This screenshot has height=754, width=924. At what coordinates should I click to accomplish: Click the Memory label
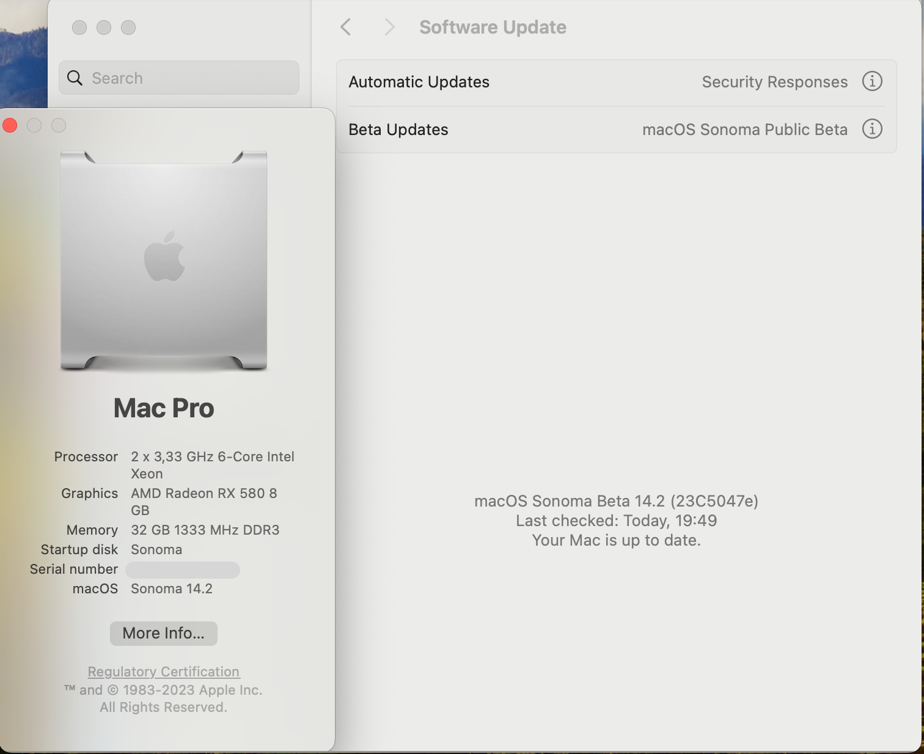[x=92, y=530]
